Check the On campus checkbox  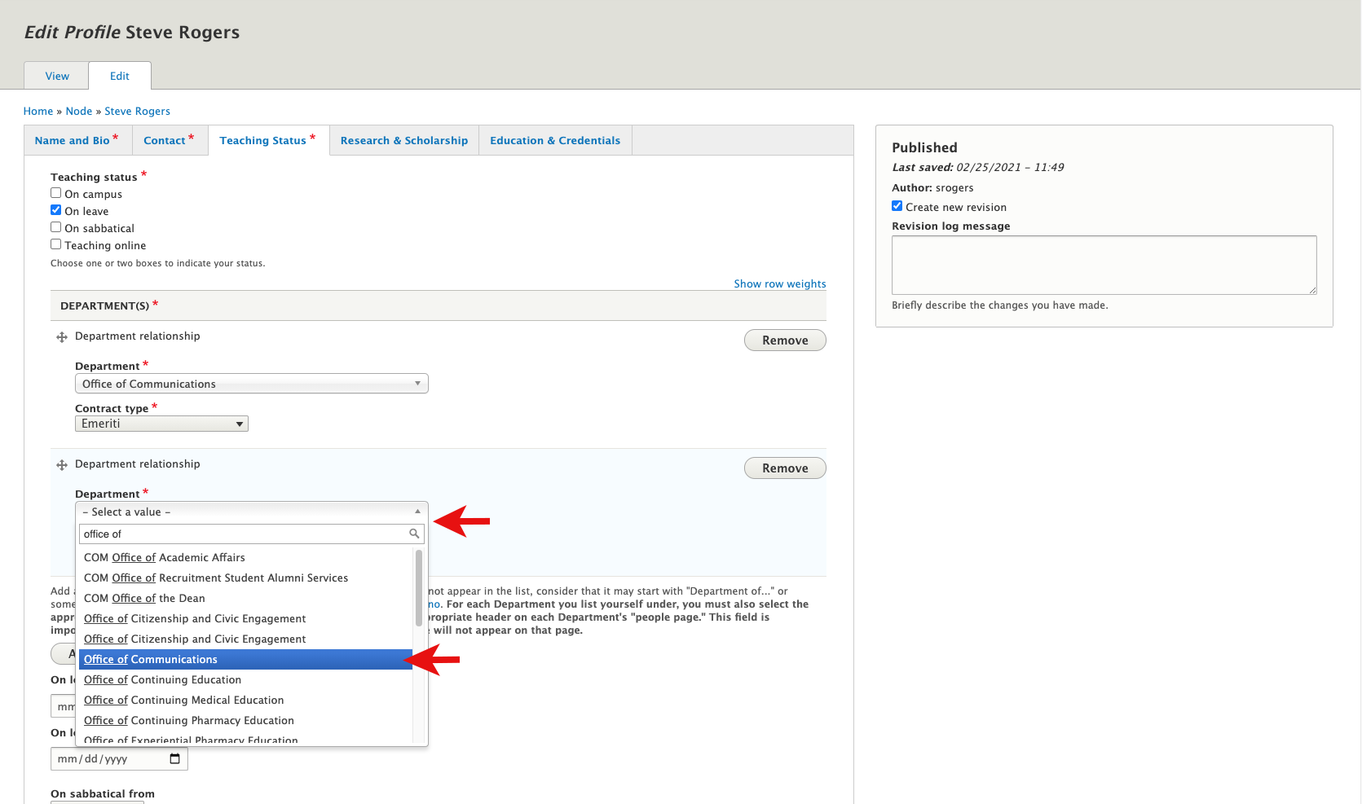56,193
